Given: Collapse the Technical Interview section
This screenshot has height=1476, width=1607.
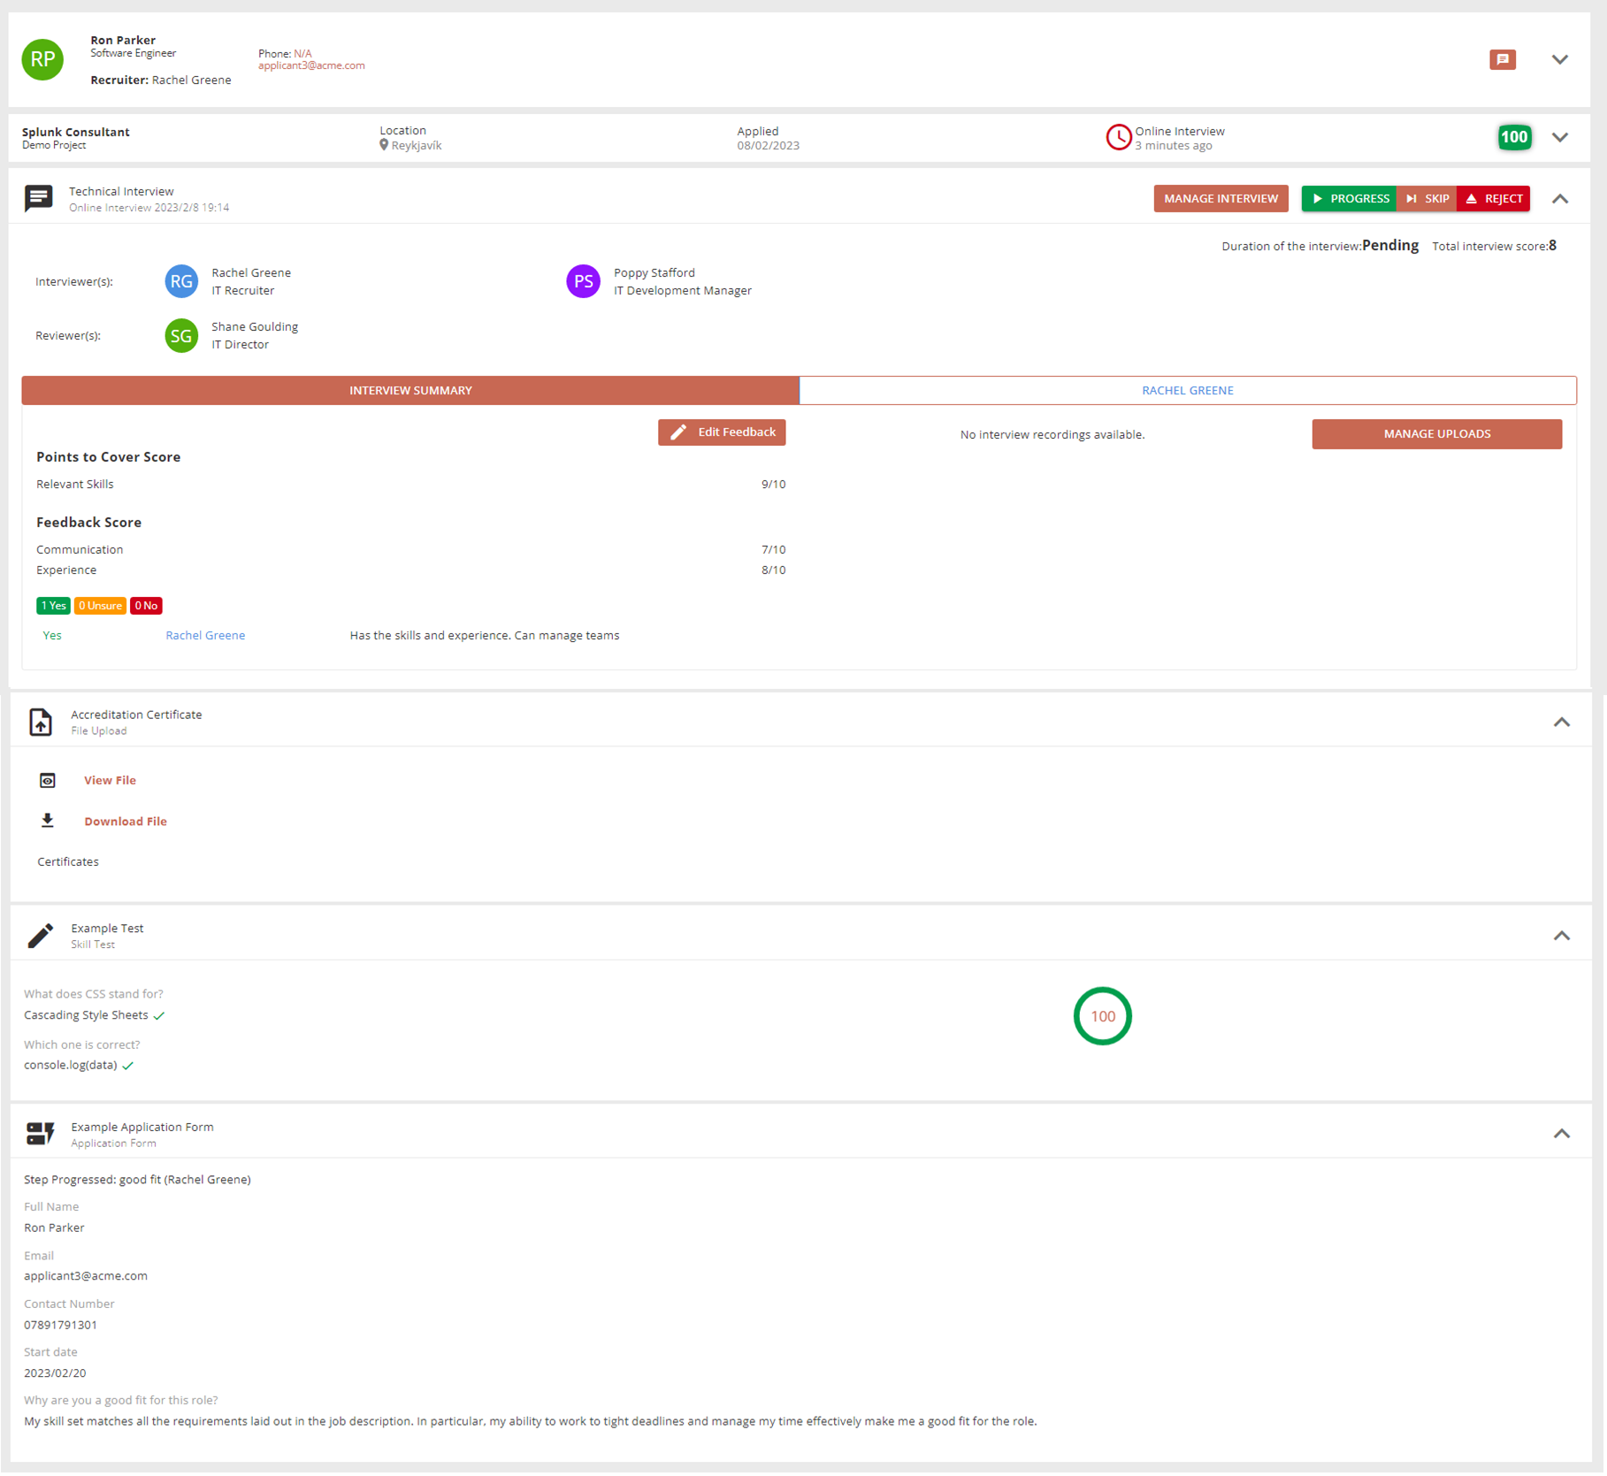Looking at the screenshot, I should 1560,199.
